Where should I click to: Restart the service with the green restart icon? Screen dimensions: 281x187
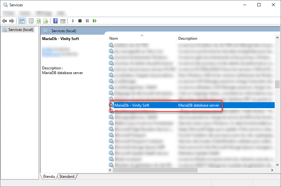pyautogui.click(x=95, y=21)
